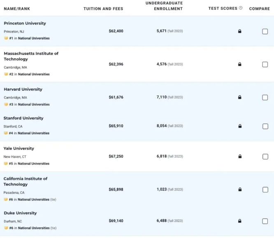
Task: Check the compare box for Stanford University
Action: [x=265, y=126]
